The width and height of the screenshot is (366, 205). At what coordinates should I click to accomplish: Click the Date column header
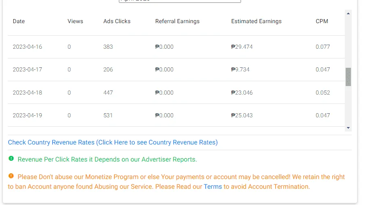pyautogui.click(x=19, y=21)
